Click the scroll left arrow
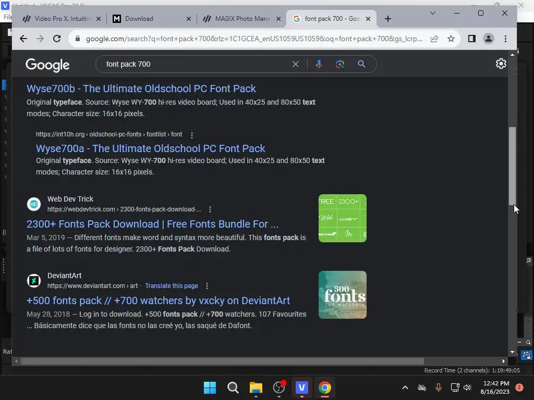534x400 pixels. tap(16, 361)
